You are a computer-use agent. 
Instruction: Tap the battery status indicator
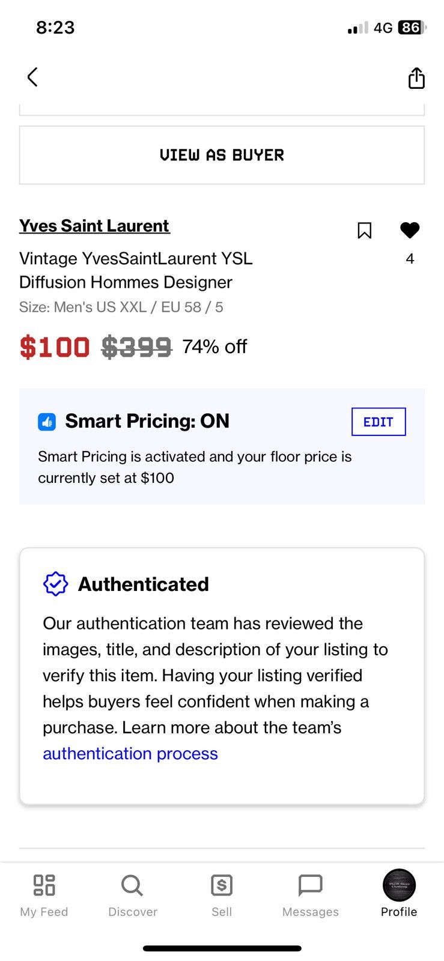[x=412, y=28]
